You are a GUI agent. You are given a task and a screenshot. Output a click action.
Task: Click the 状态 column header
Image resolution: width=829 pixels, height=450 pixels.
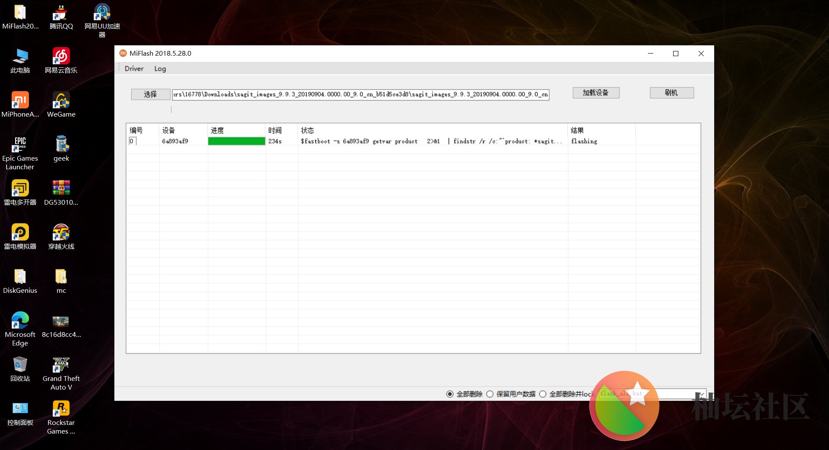(x=433, y=130)
